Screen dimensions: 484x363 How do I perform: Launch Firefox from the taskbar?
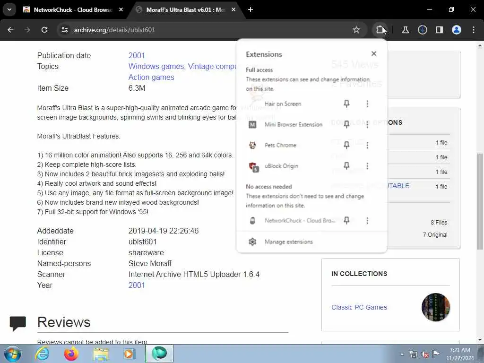(71, 354)
